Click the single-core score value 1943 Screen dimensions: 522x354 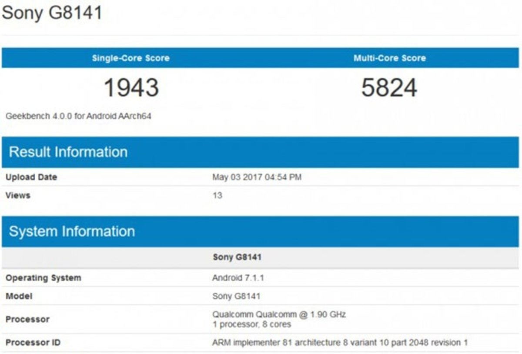tap(131, 87)
